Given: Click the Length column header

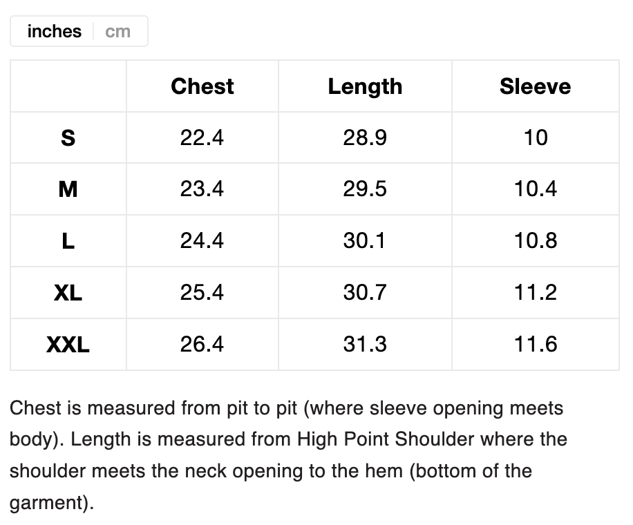Looking at the screenshot, I should point(365,86).
